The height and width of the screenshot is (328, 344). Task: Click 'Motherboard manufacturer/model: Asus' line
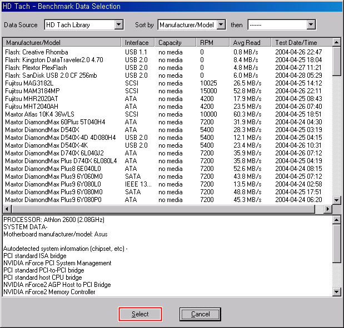[x=55, y=234]
